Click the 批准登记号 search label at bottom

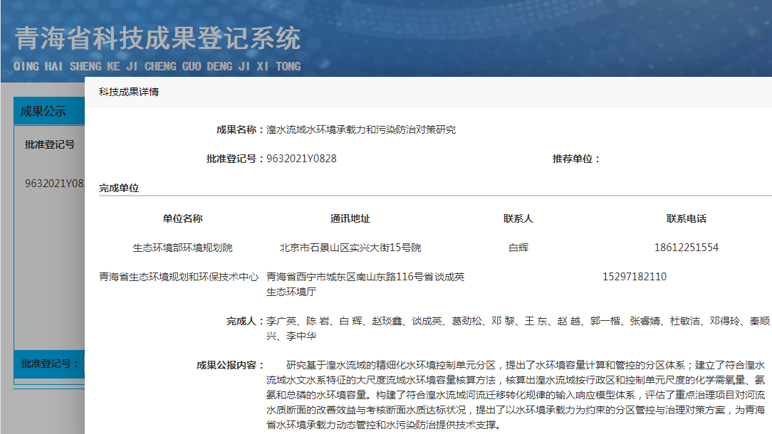click(50, 364)
